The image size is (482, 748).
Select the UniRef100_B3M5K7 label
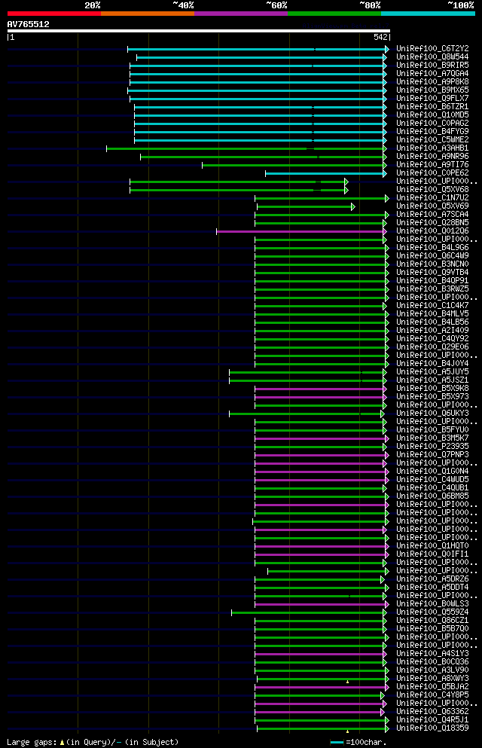tap(432, 438)
